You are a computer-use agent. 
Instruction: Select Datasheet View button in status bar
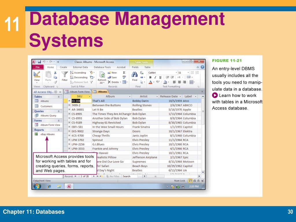(190, 181)
